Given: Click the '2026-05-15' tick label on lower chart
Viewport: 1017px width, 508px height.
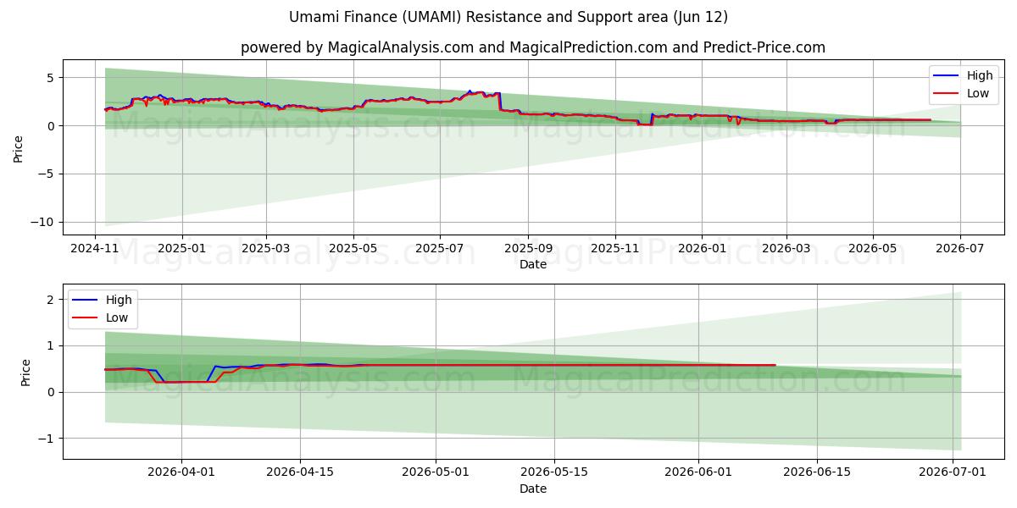Looking at the screenshot, I should tap(554, 473).
